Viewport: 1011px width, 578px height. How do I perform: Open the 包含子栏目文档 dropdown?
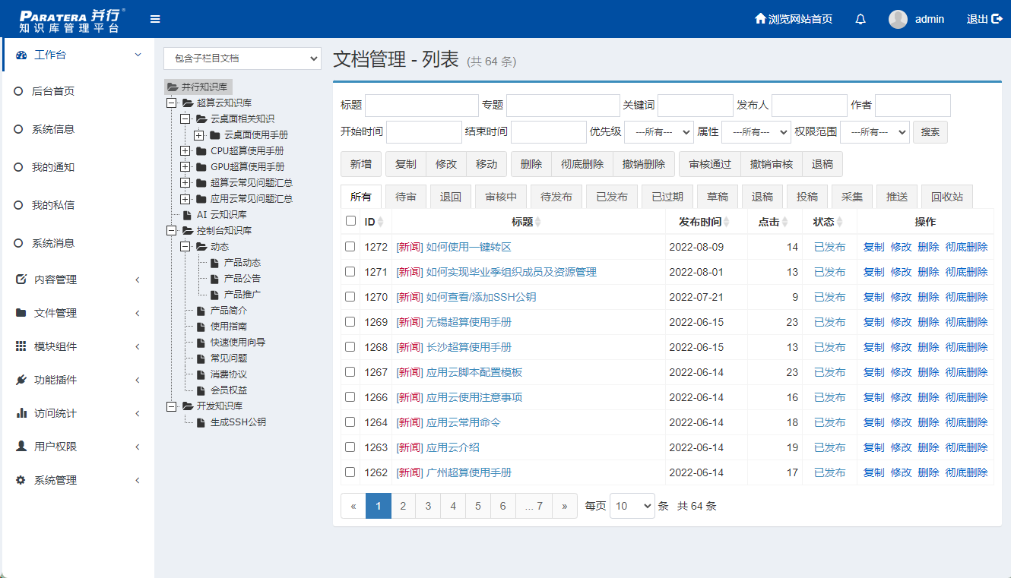point(242,58)
